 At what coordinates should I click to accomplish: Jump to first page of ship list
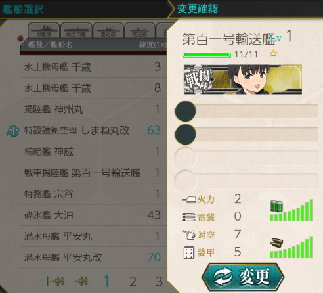[55, 281]
